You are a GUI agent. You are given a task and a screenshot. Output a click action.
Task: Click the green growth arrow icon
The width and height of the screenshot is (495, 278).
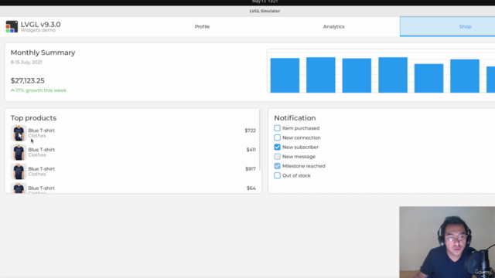12,90
